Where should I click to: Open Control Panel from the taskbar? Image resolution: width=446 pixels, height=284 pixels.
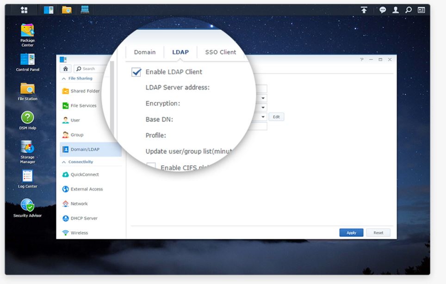[49, 10]
